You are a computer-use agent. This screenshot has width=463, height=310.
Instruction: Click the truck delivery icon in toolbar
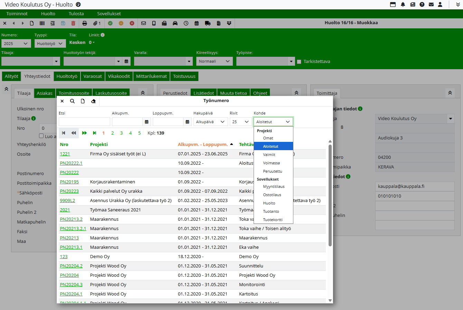208,23
